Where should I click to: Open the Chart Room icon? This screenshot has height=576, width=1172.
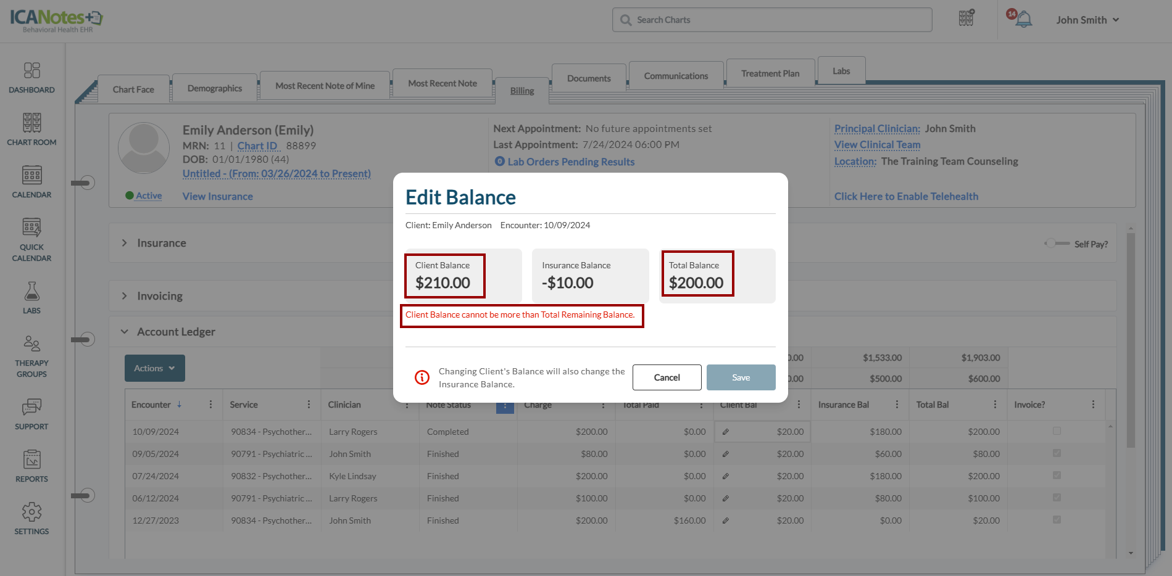pos(31,130)
